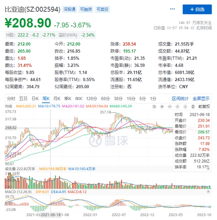
Task: Zoom in the K-line chart with plus icon
Action: [x=162, y=106]
